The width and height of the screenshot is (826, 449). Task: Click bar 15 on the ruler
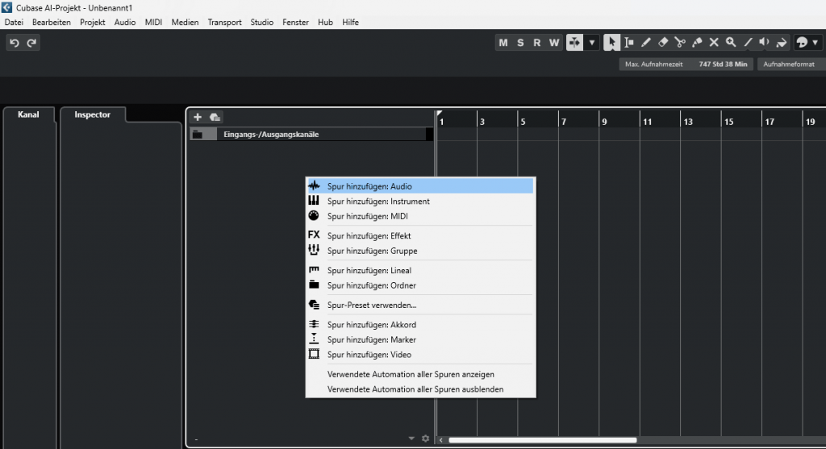click(x=728, y=122)
